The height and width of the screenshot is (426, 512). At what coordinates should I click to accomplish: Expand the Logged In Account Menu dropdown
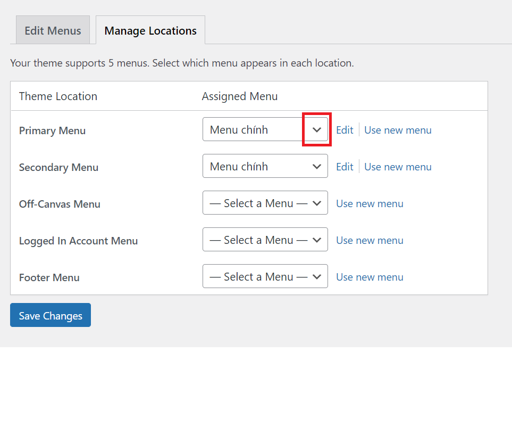click(265, 240)
